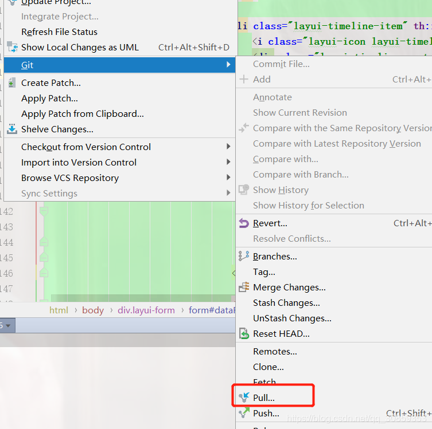This screenshot has width=432, height=429.
Task: Click the Branches icon
Action: [x=244, y=256]
